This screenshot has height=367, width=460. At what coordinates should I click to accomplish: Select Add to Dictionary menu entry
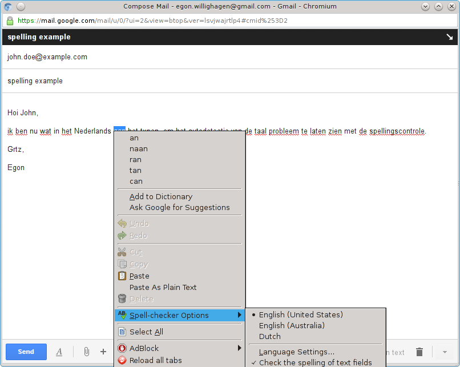tap(161, 196)
